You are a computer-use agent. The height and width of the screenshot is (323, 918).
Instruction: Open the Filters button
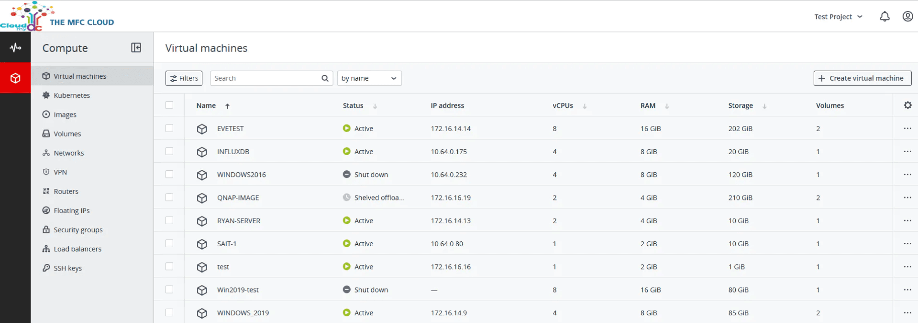[184, 78]
